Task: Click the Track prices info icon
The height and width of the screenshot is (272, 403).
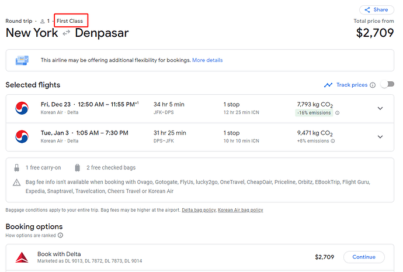Action: pyautogui.click(x=373, y=85)
